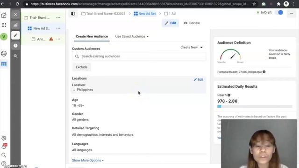Expand Show More Options

click(x=88, y=161)
